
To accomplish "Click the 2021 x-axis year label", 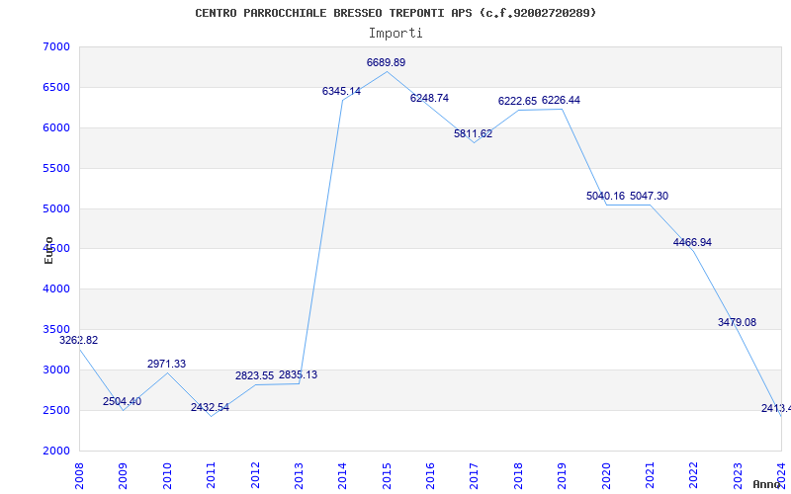I will (650, 476).
